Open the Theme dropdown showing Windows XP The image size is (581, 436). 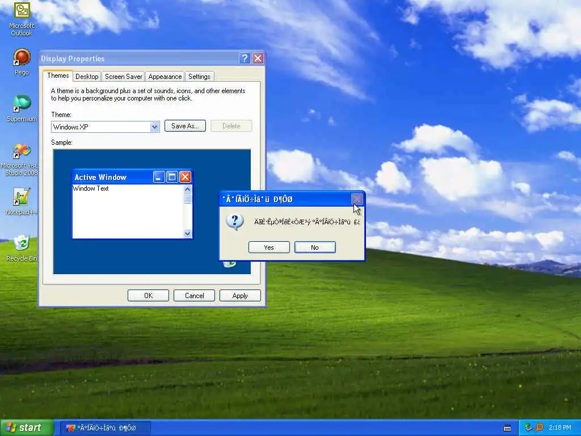coord(105,127)
